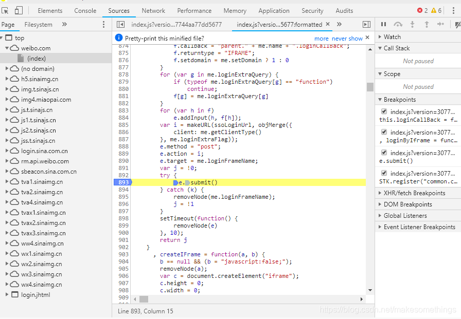
Task: Click the 'never show' link
Action: pos(347,39)
